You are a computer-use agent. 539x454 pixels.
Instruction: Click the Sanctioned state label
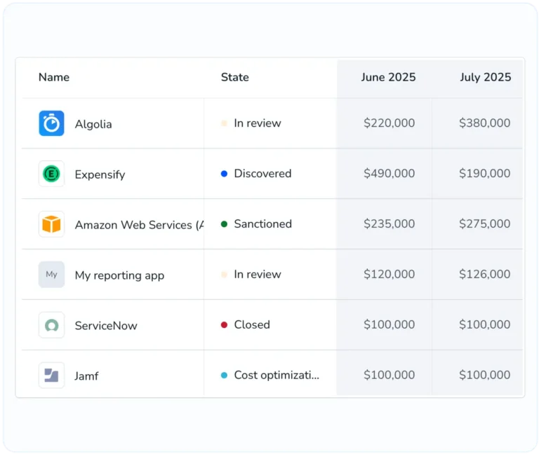pyautogui.click(x=263, y=223)
